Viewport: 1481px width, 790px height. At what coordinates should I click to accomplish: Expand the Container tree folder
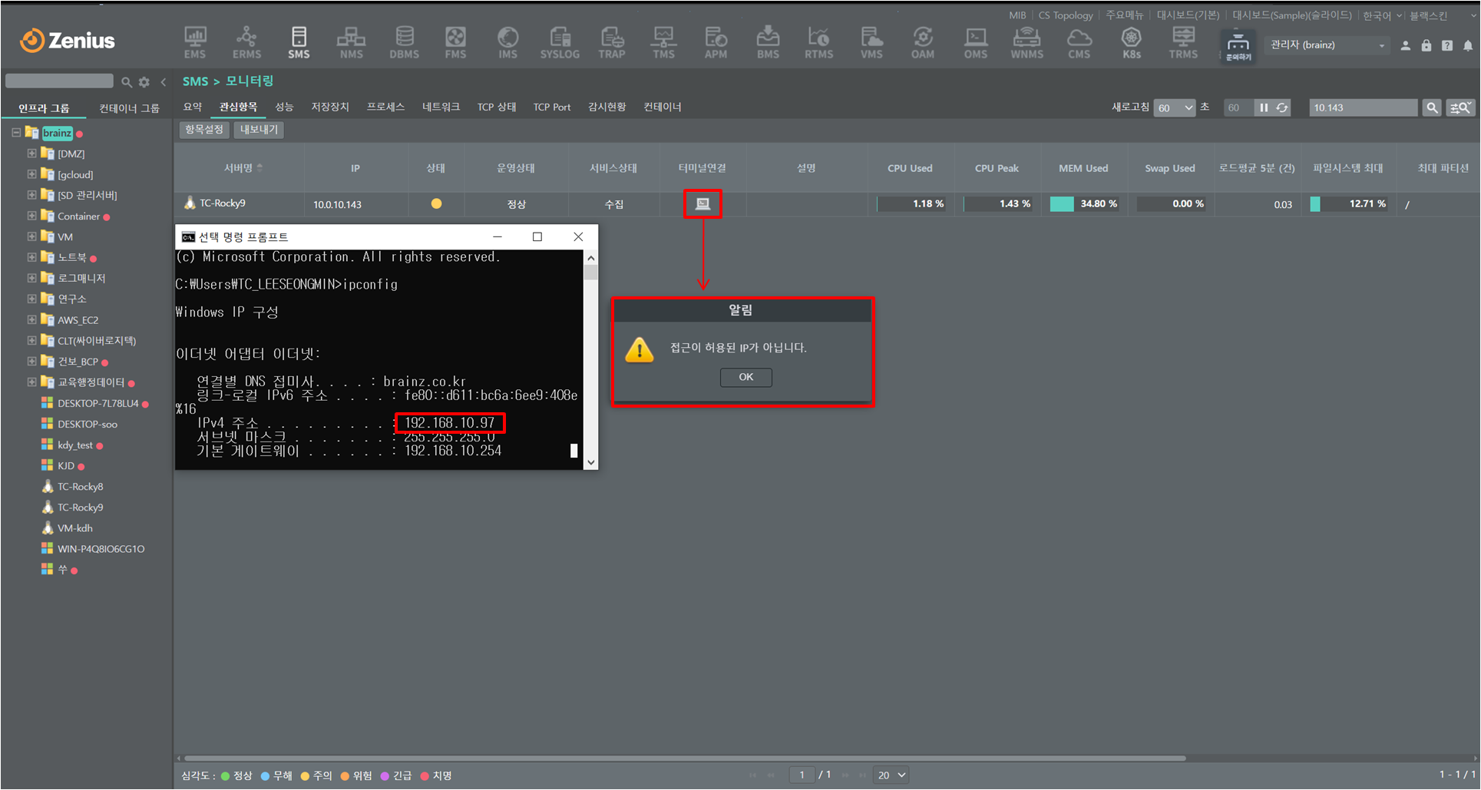[x=31, y=217]
